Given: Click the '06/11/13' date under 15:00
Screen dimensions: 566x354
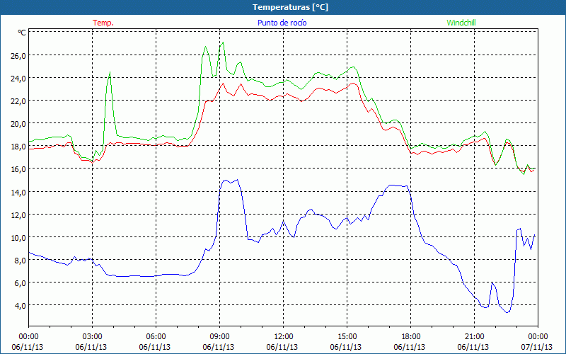Looking at the screenshot, I should (x=346, y=347).
